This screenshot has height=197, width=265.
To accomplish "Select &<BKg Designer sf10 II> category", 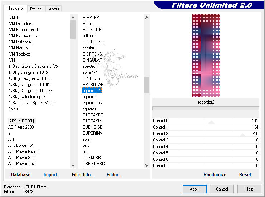I will point(29,78).
